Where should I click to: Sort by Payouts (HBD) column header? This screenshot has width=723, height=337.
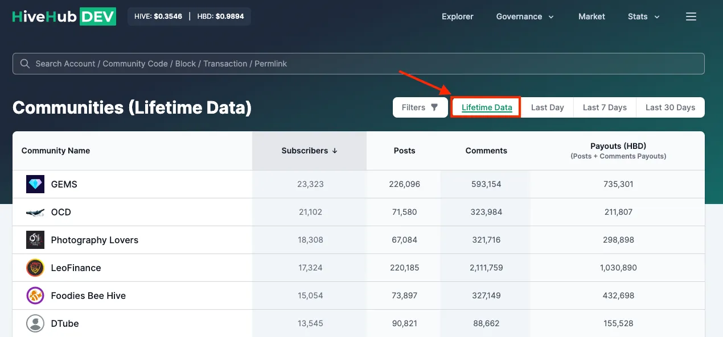(618, 151)
